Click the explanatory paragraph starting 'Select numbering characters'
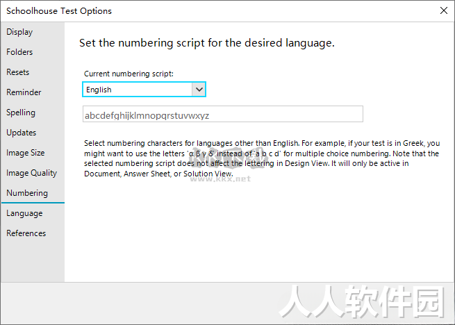The width and height of the screenshot is (455, 325). click(262, 158)
